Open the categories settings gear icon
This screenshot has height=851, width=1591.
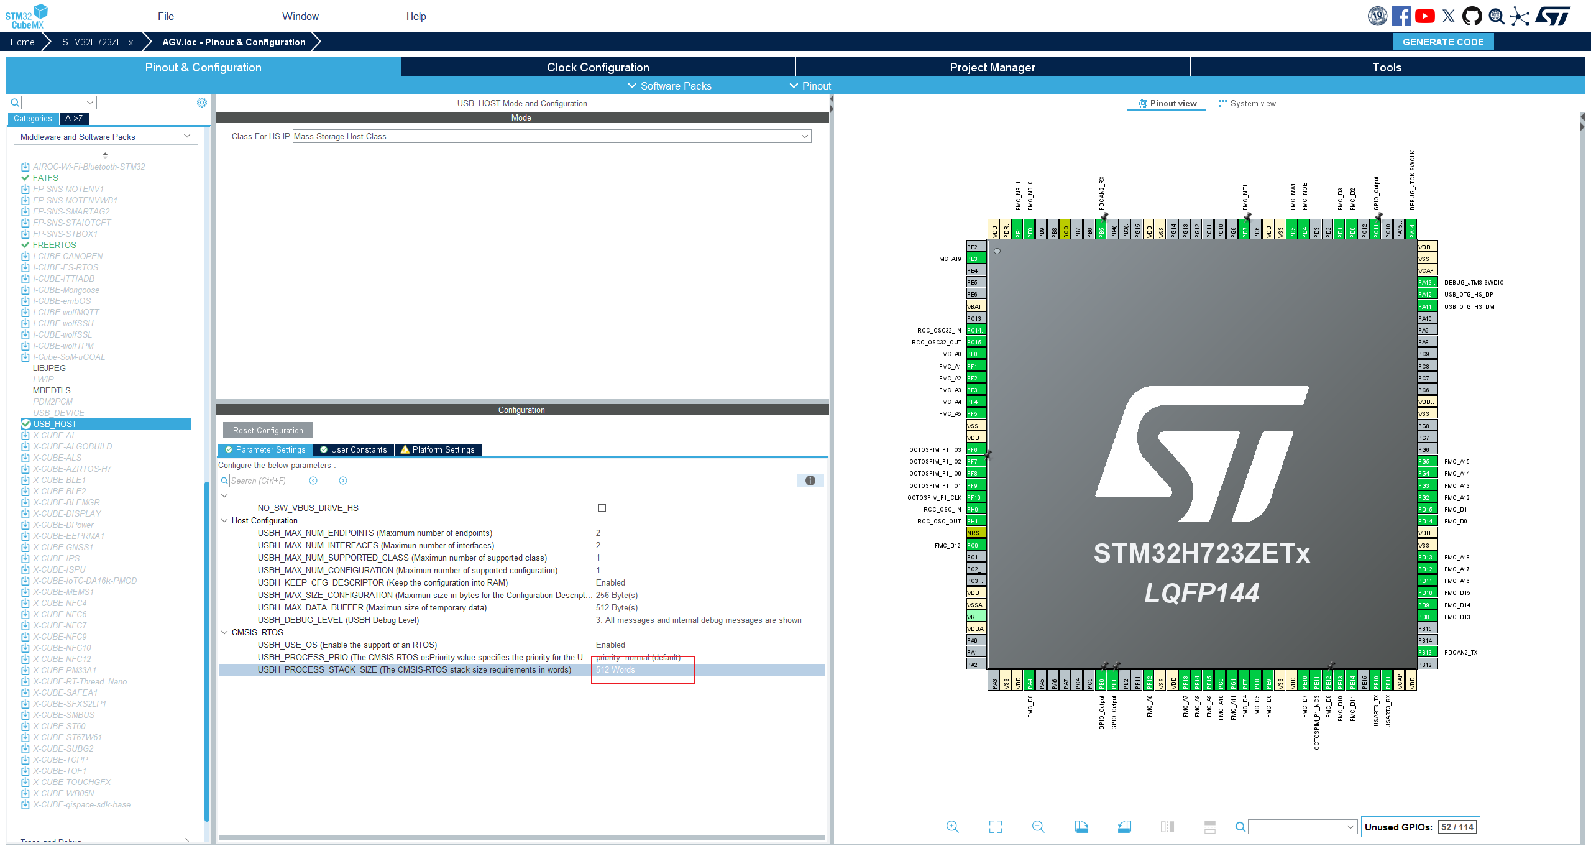(x=202, y=103)
